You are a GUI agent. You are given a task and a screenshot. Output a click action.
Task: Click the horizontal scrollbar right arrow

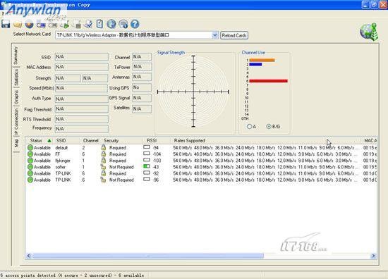coord(373,256)
